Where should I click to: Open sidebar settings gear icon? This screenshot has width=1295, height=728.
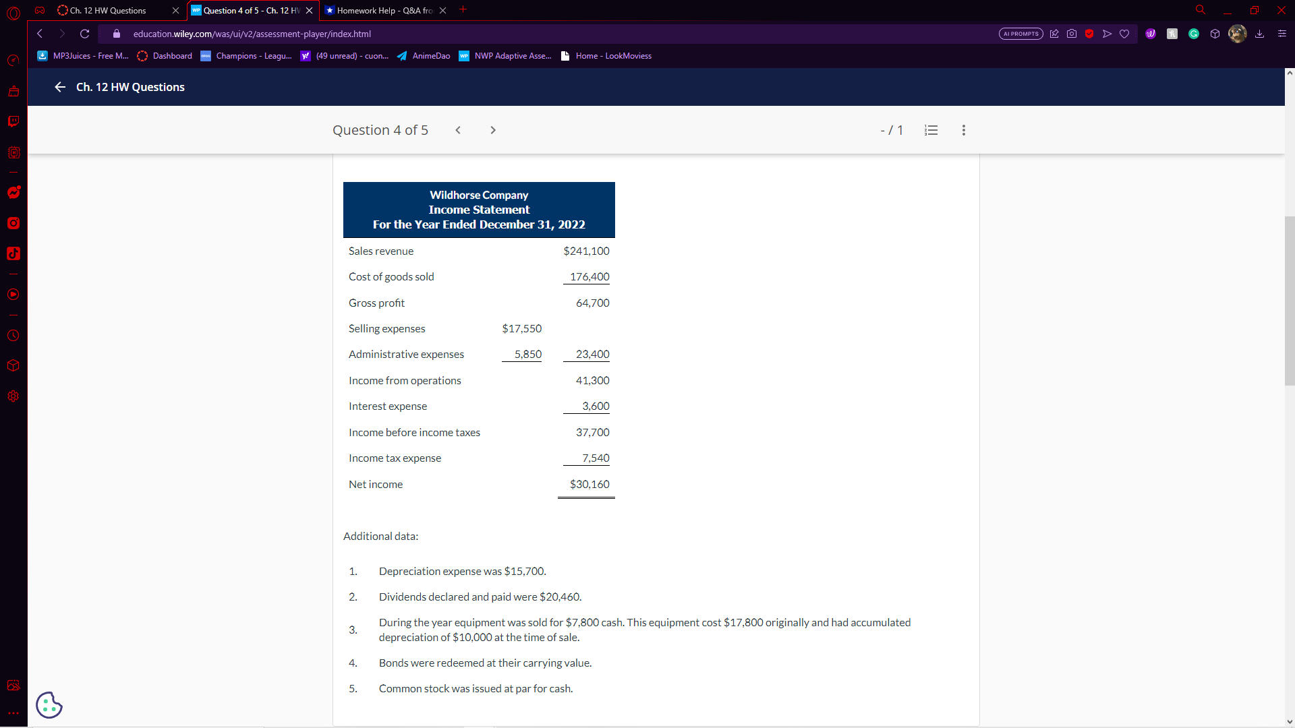click(x=13, y=396)
